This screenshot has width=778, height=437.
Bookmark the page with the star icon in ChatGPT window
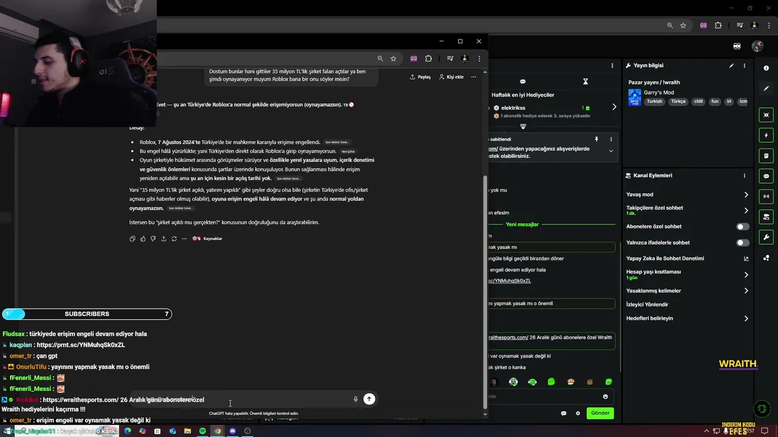pos(393,58)
